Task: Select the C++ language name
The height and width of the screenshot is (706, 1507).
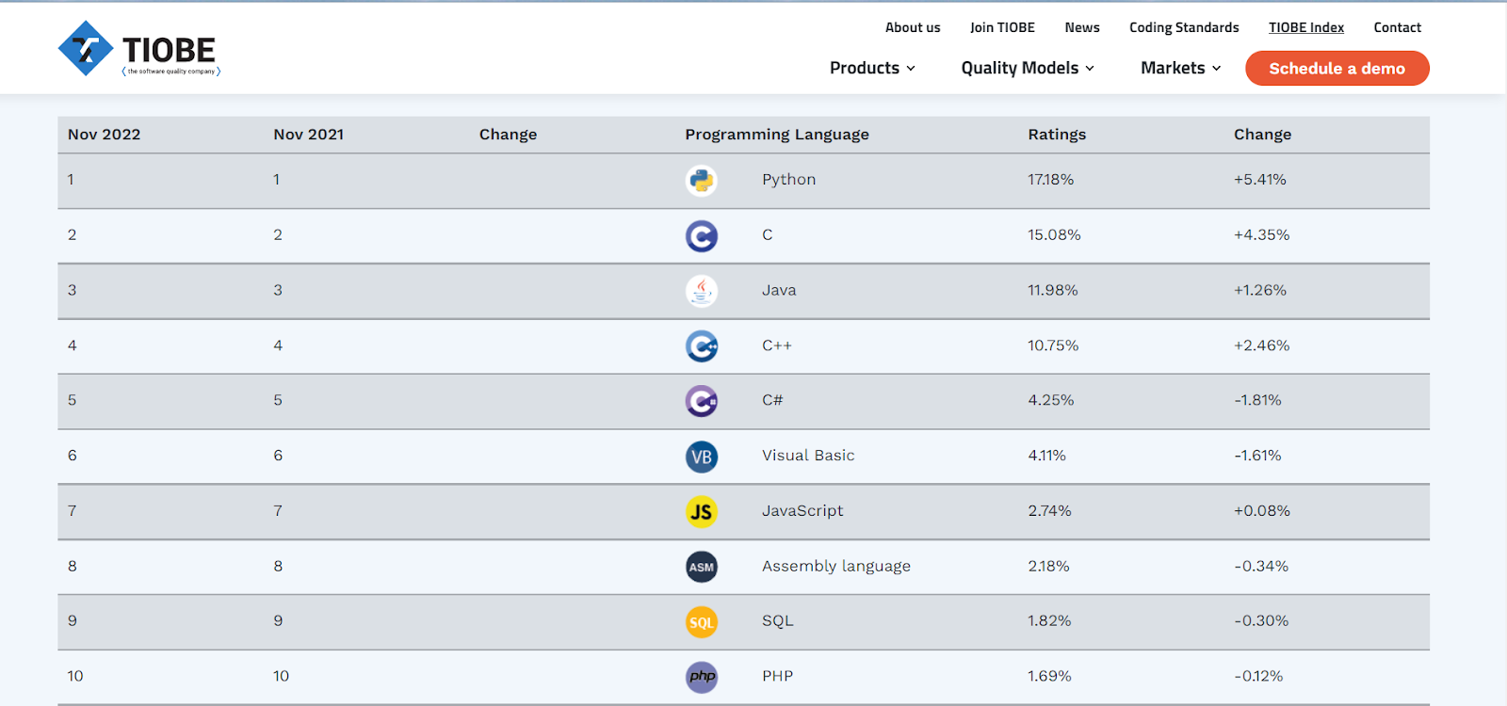Action: point(777,345)
